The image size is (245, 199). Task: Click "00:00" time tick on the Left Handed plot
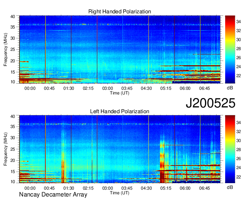point(30,188)
